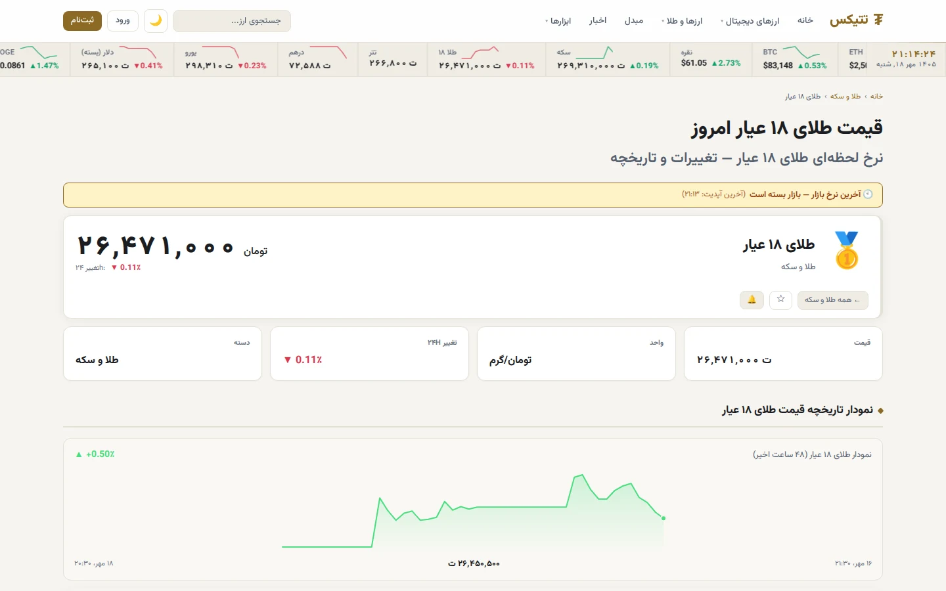Viewport: 946px width, 591px height.
Task: Click the ورود login button
Action: click(x=123, y=21)
